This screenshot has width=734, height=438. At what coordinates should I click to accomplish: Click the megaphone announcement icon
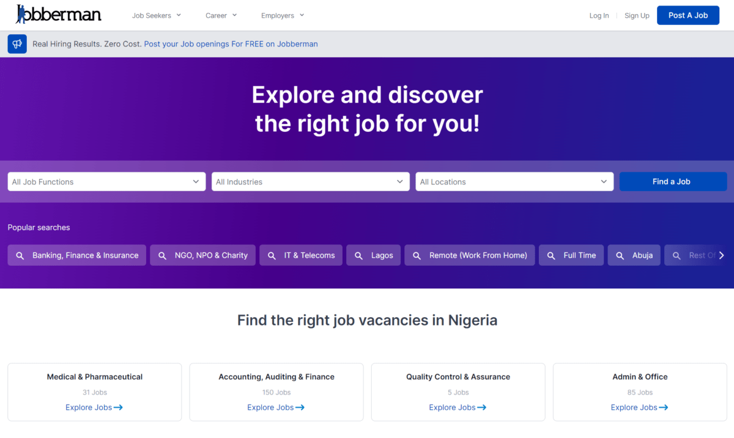click(x=17, y=44)
